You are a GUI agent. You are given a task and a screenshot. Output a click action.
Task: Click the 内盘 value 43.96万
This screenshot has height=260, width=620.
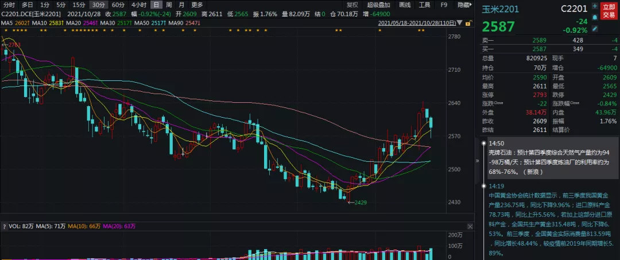click(x=607, y=112)
